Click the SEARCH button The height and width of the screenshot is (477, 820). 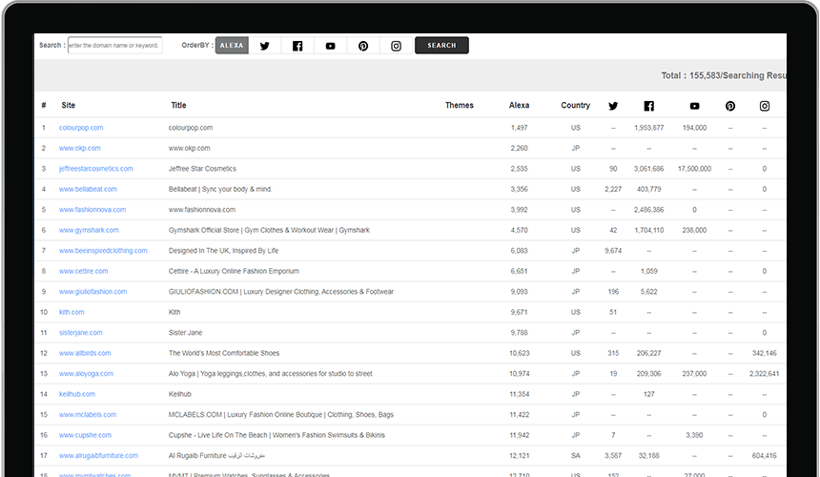tap(441, 46)
